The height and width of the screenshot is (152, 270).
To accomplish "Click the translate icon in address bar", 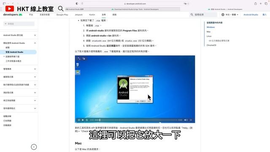I will tap(185, 4).
